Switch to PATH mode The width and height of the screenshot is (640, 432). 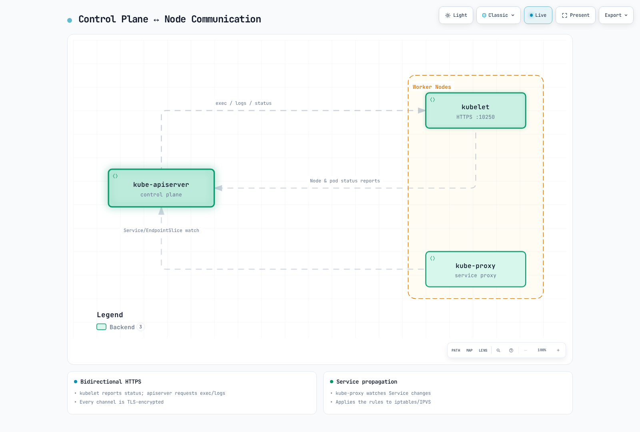(x=456, y=350)
